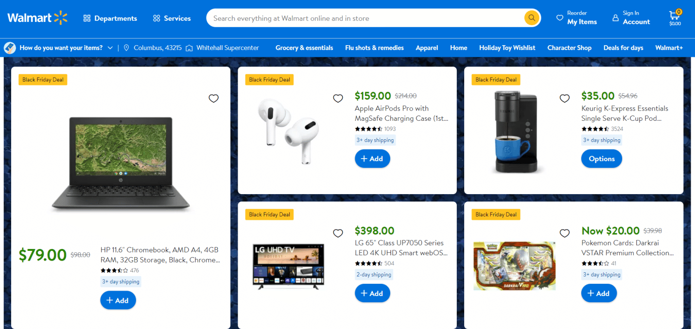The height and width of the screenshot is (329, 695).
Task: Click the Columbus 43215 location pin
Action: (x=126, y=48)
